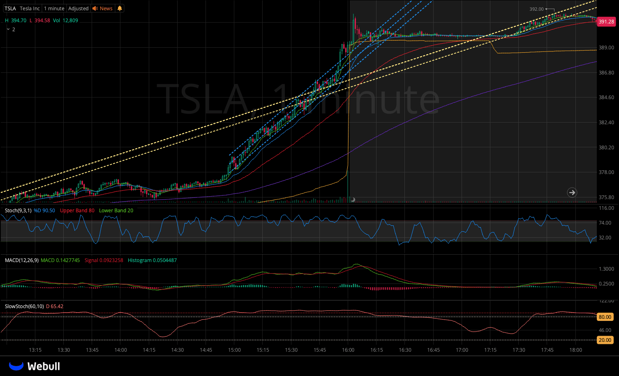Click the 392.00 high price annotation
The width and height of the screenshot is (619, 376).
tap(536, 9)
